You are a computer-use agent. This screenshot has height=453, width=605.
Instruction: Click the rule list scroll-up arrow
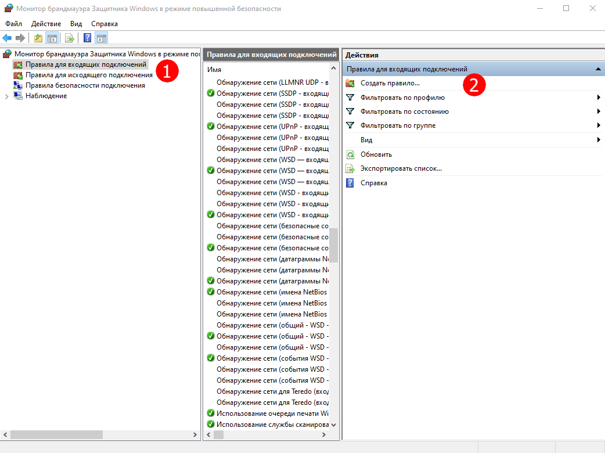coord(333,69)
